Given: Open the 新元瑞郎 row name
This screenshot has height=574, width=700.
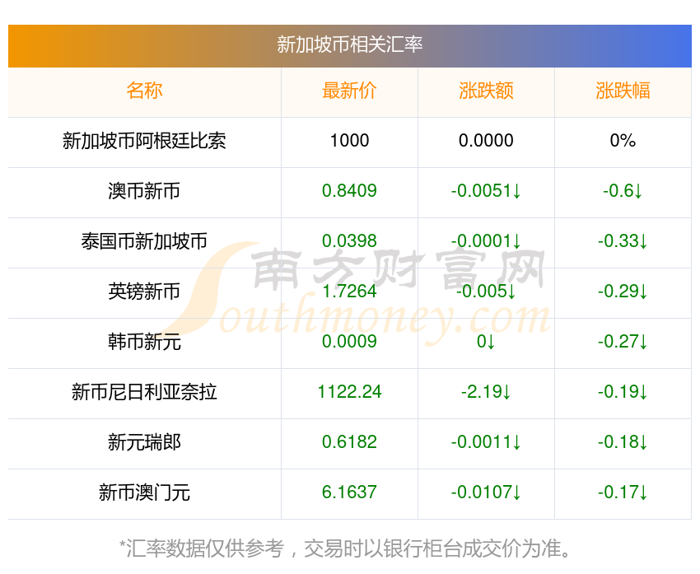Looking at the screenshot, I should coord(144,443).
